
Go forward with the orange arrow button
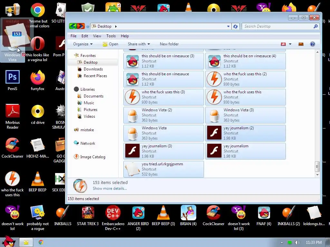(81, 26)
